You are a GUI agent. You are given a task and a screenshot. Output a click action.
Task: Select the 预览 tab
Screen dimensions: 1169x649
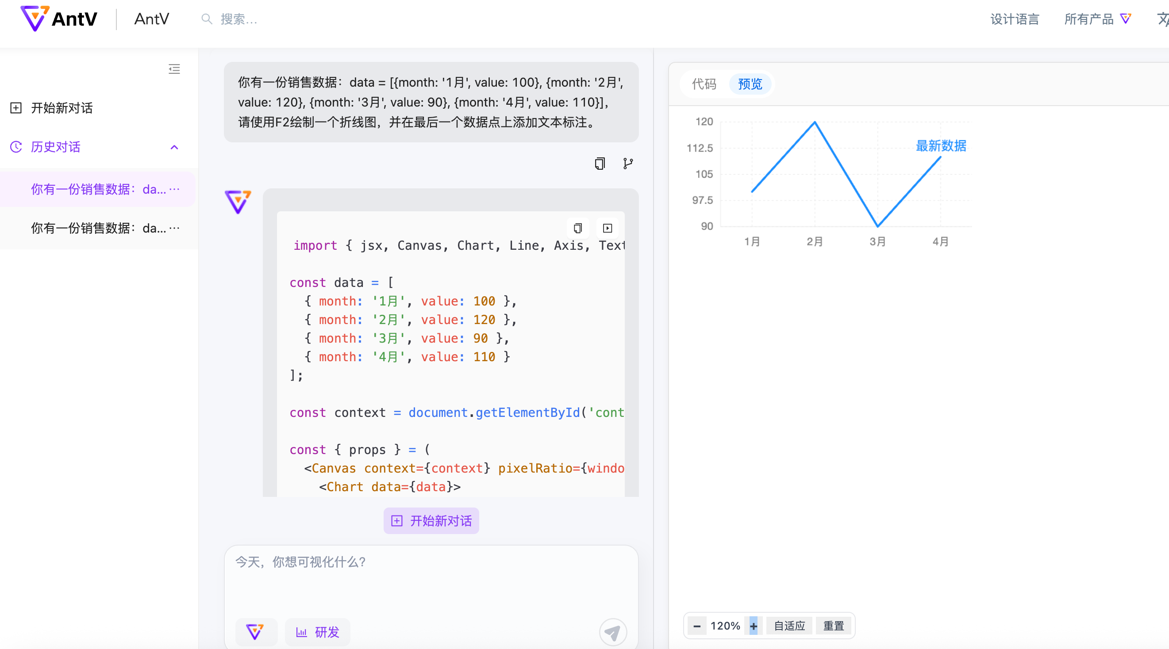click(750, 84)
